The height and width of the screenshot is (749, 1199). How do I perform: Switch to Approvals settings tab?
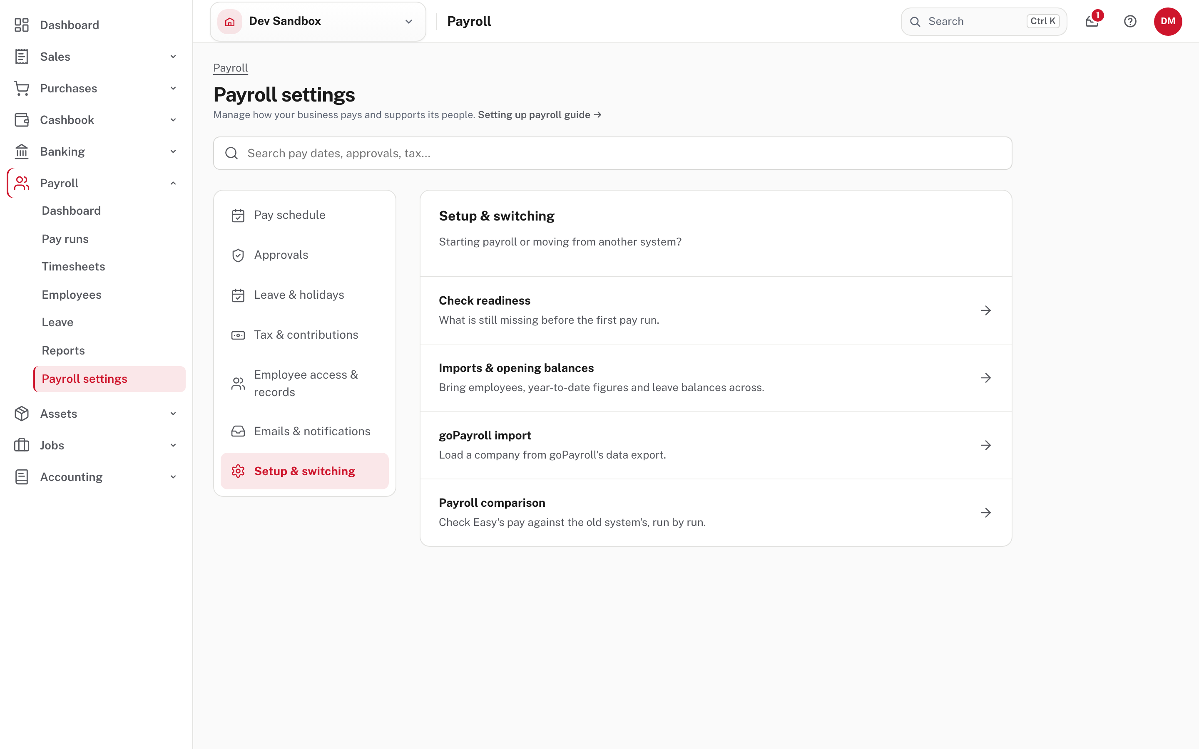[x=305, y=255]
